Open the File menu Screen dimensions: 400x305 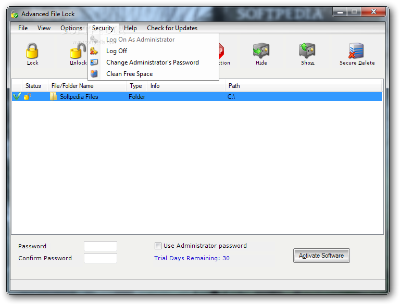(x=23, y=28)
